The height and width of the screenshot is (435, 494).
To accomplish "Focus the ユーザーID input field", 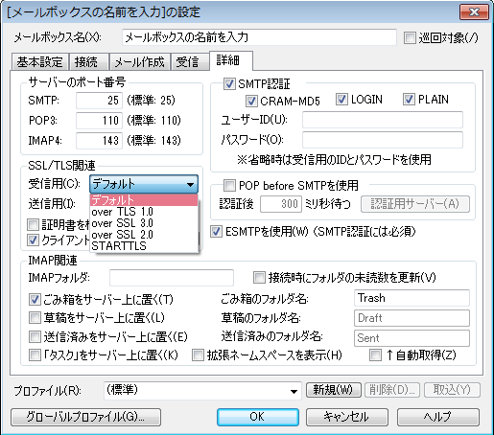I will coord(383,120).
